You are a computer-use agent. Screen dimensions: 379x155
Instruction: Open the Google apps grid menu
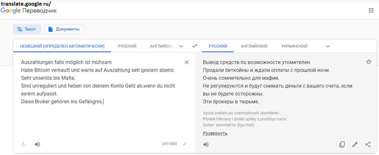point(371,11)
